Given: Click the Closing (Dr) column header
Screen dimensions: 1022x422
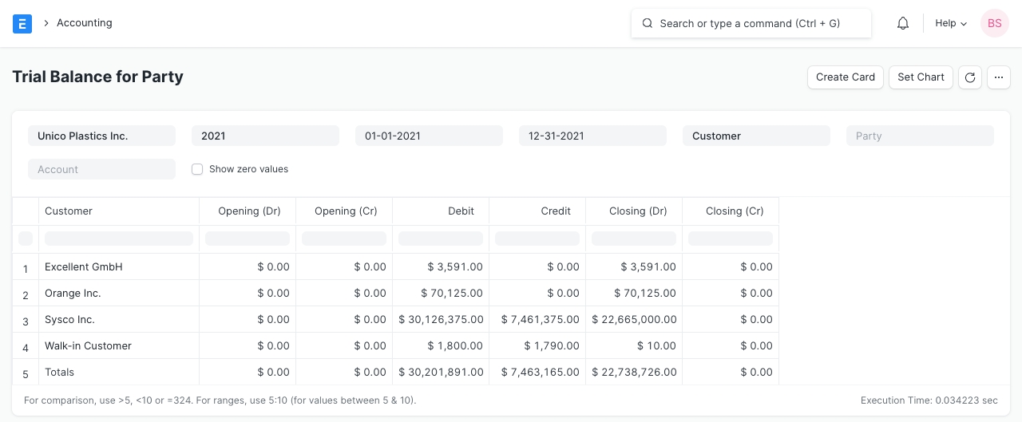Looking at the screenshot, I should click(634, 211).
